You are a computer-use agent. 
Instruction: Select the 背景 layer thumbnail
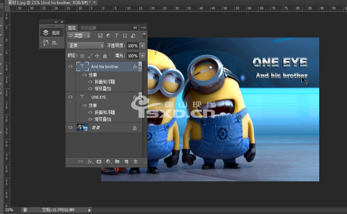click(x=82, y=128)
